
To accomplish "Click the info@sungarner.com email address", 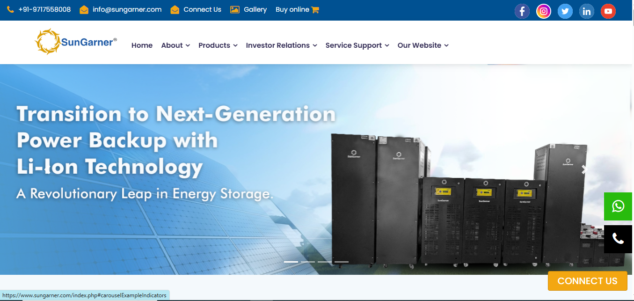I will (x=127, y=9).
